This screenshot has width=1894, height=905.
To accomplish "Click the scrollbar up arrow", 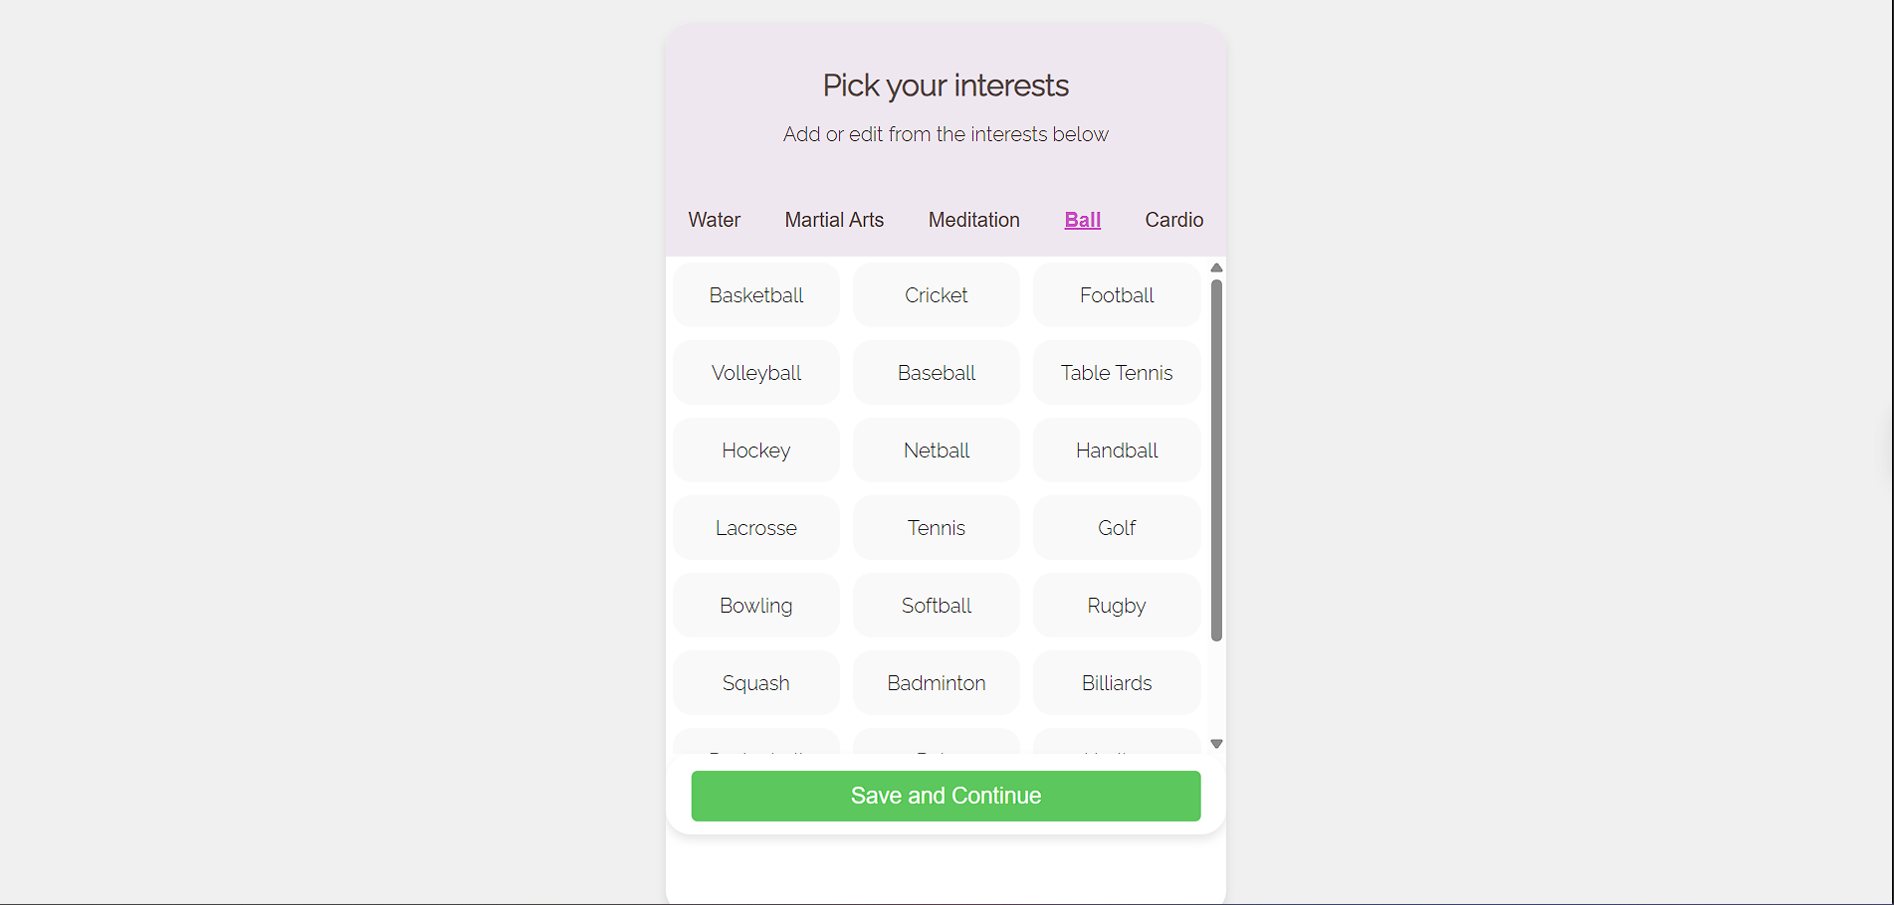I will click(1216, 268).
